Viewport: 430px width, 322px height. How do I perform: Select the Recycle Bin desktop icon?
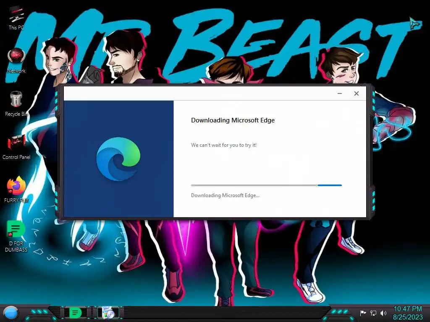[16, 104]
